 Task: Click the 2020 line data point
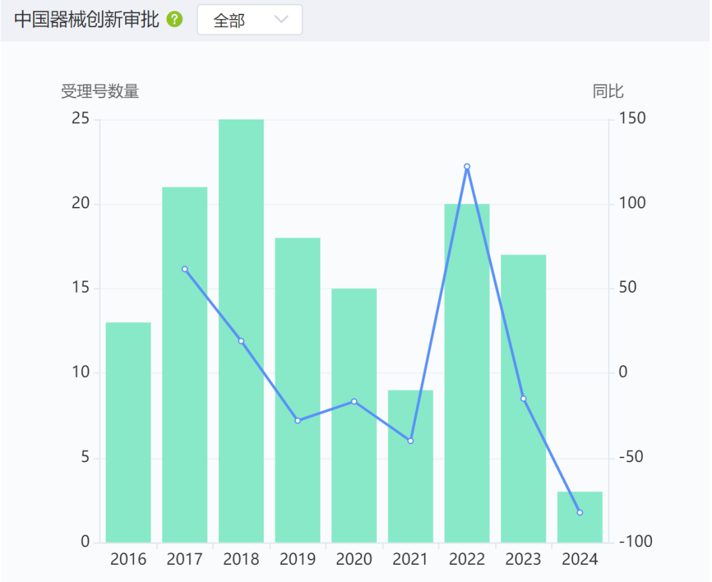[354, 401]
